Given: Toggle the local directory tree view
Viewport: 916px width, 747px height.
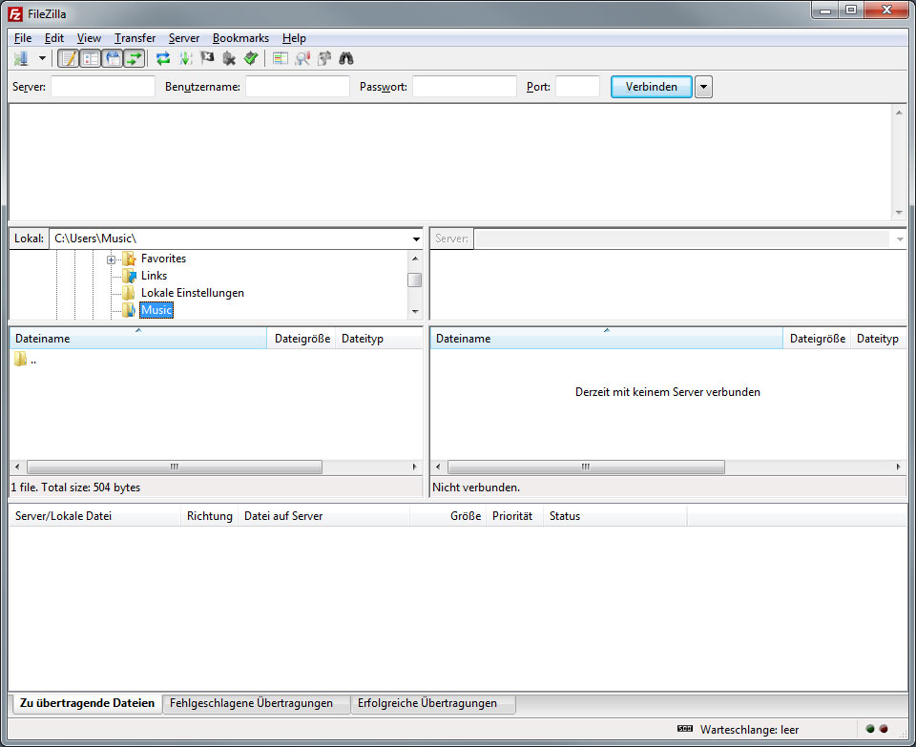Looking at the screenshot, I should (x=91, y=58).
